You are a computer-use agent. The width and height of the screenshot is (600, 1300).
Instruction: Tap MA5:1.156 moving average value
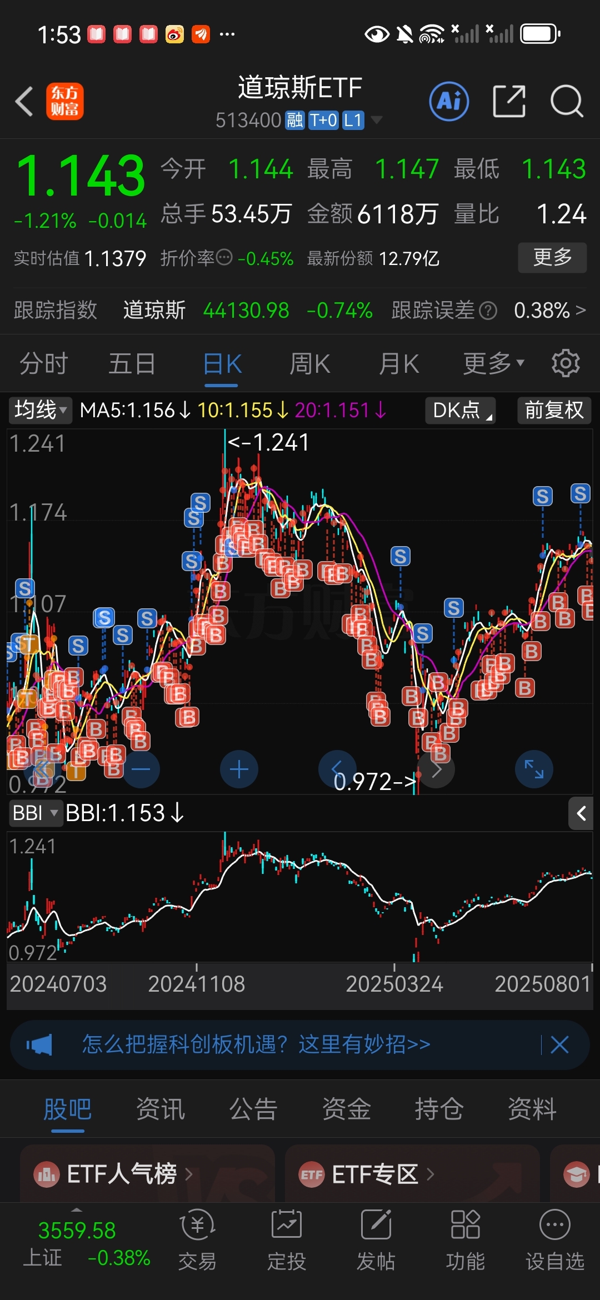point(135,410)
